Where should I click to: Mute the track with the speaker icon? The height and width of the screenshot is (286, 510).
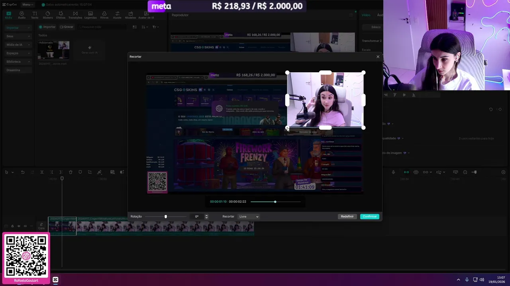pyautogui.click(x=25, y=226)
